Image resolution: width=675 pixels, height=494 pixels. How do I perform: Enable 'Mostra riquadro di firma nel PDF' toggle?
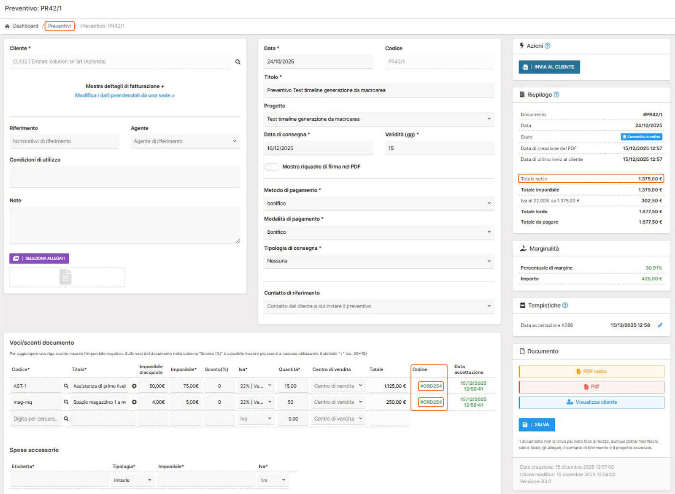pos(271,167)
